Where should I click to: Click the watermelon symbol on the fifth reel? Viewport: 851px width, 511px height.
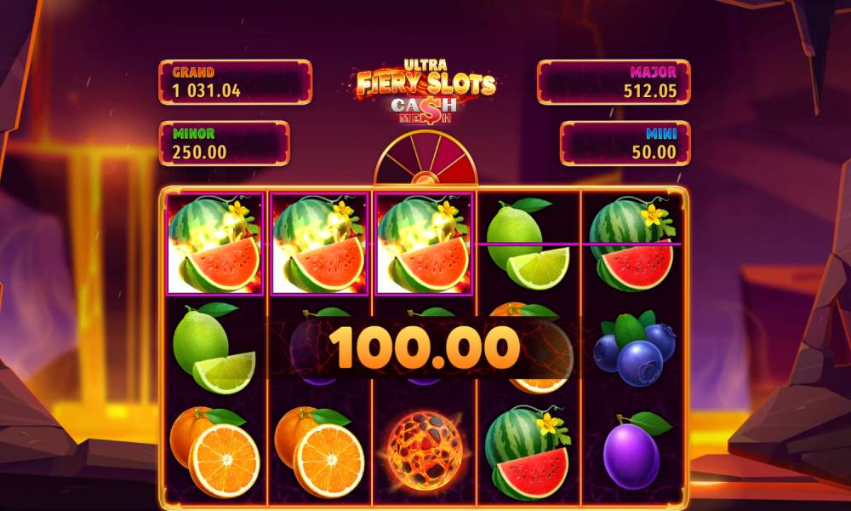pos(632,244)
